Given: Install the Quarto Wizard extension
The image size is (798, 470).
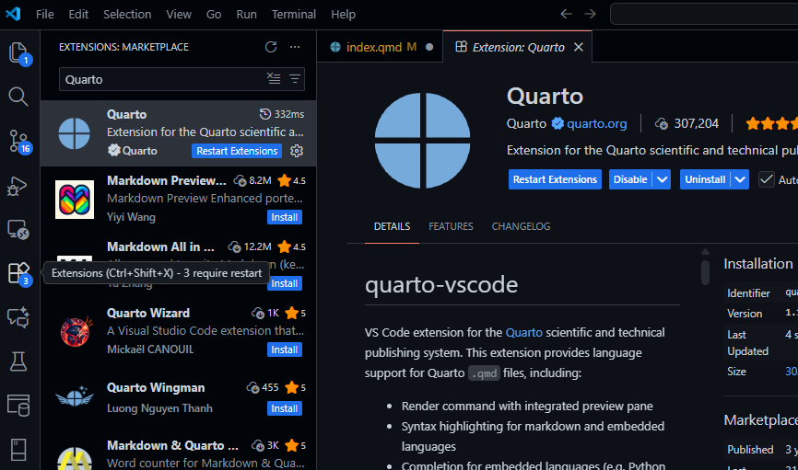Looking at the screenshot, I should (284, 350).
